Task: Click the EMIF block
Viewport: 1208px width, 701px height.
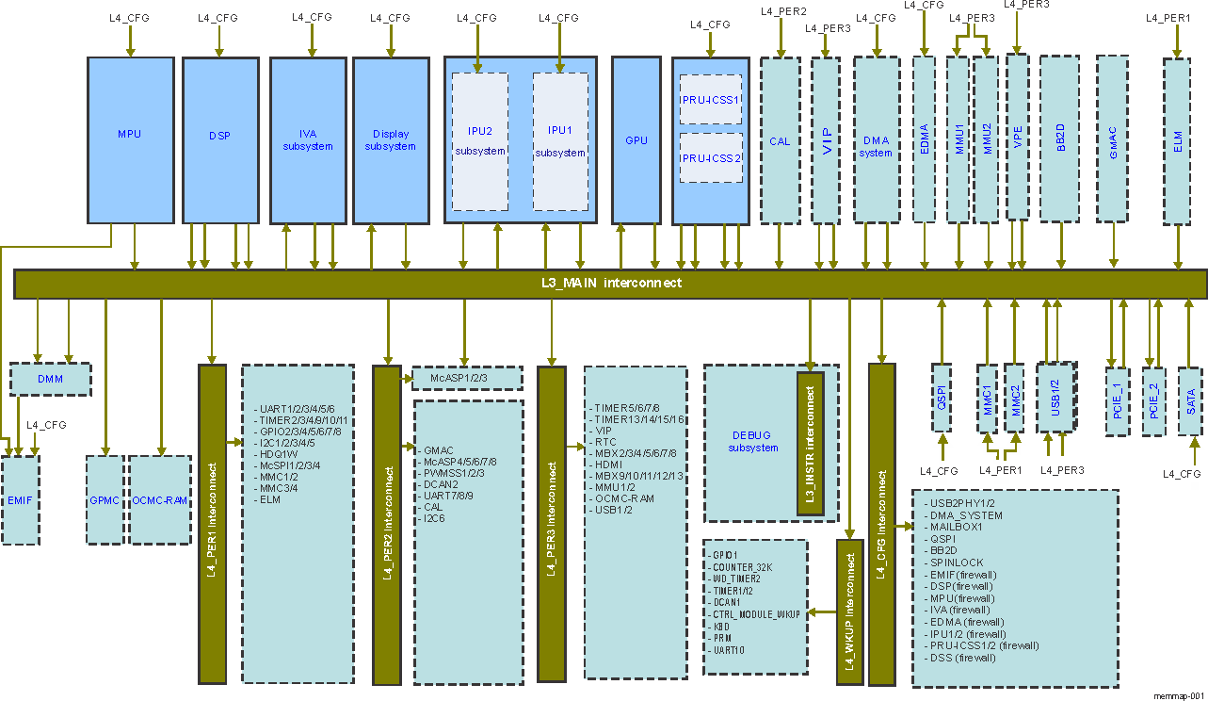Action: (x=21, y=499)
